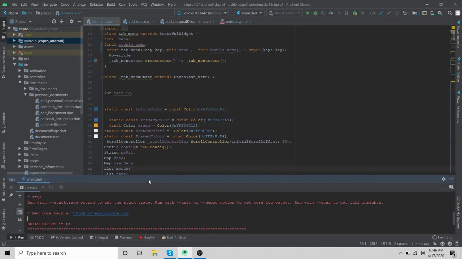Image resolution: width=462 pixels, height=259 pixels.
Task: Toggle the Project tool window side button
Action: click(4, 30)
